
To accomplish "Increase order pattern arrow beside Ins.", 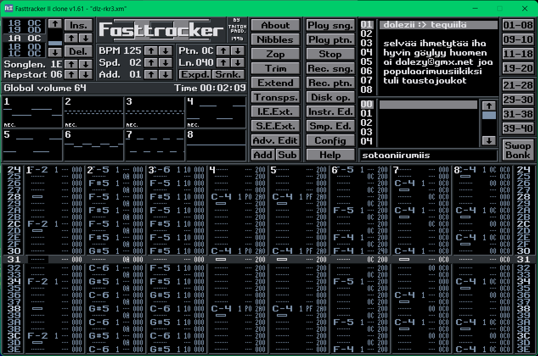I will pos(71,38).
